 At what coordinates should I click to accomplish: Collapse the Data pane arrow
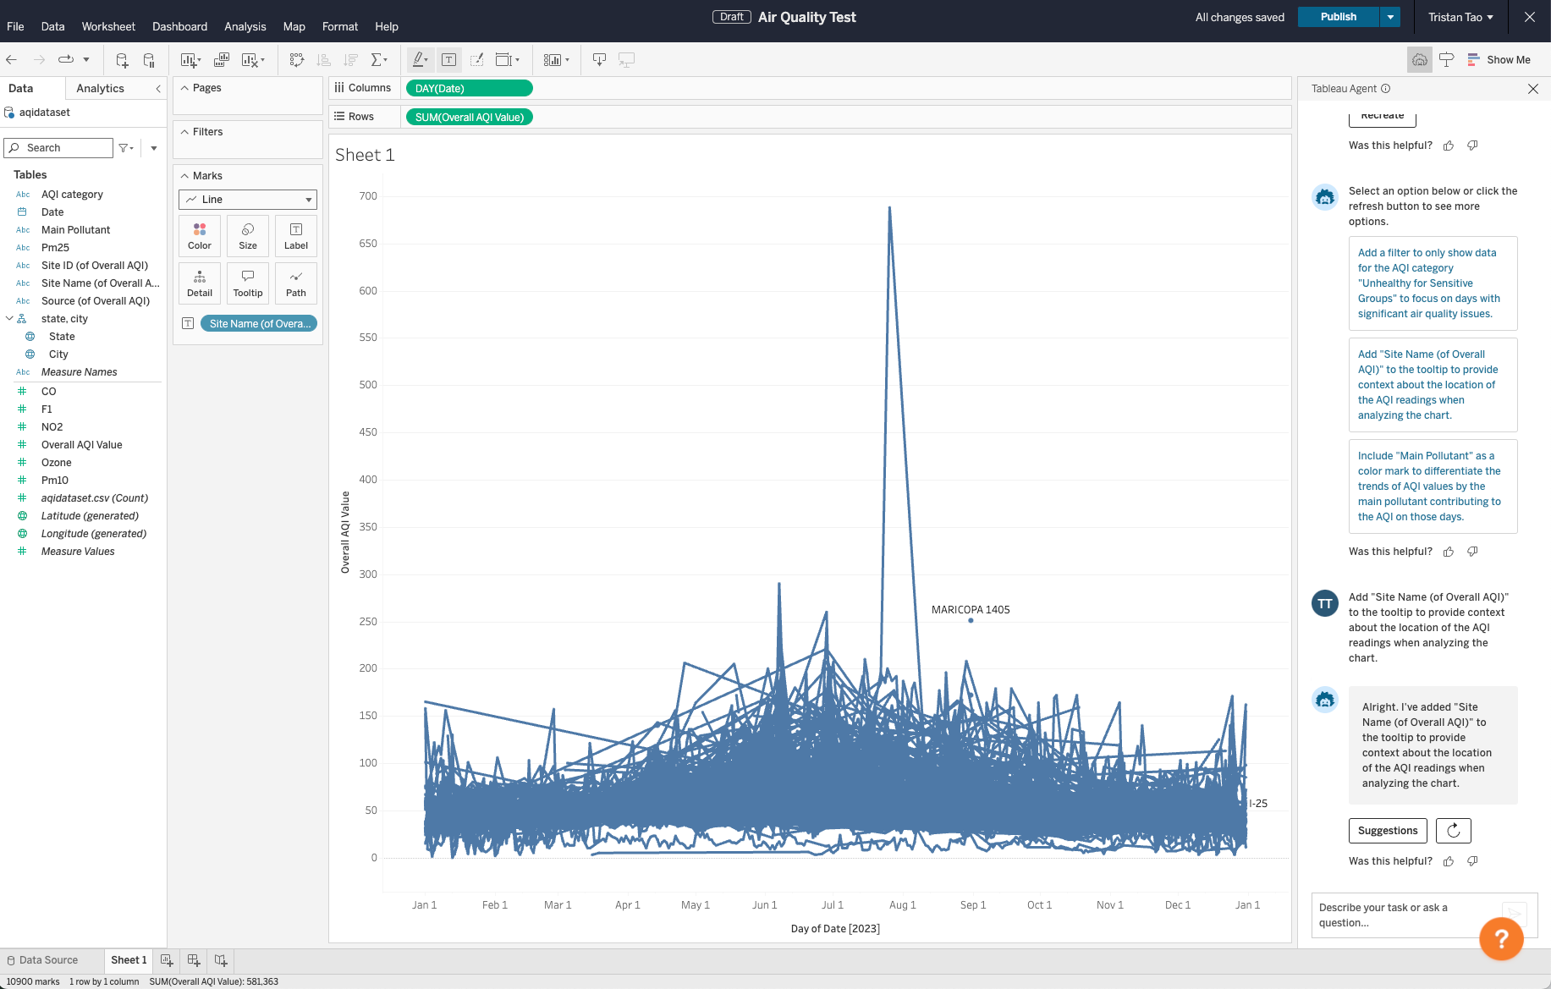click(158, 89)
